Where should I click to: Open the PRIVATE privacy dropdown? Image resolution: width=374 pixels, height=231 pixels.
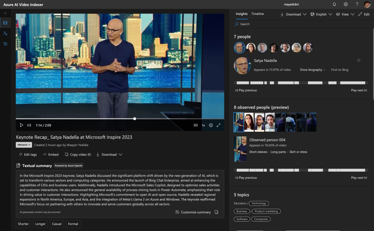[x=24, y=145]
